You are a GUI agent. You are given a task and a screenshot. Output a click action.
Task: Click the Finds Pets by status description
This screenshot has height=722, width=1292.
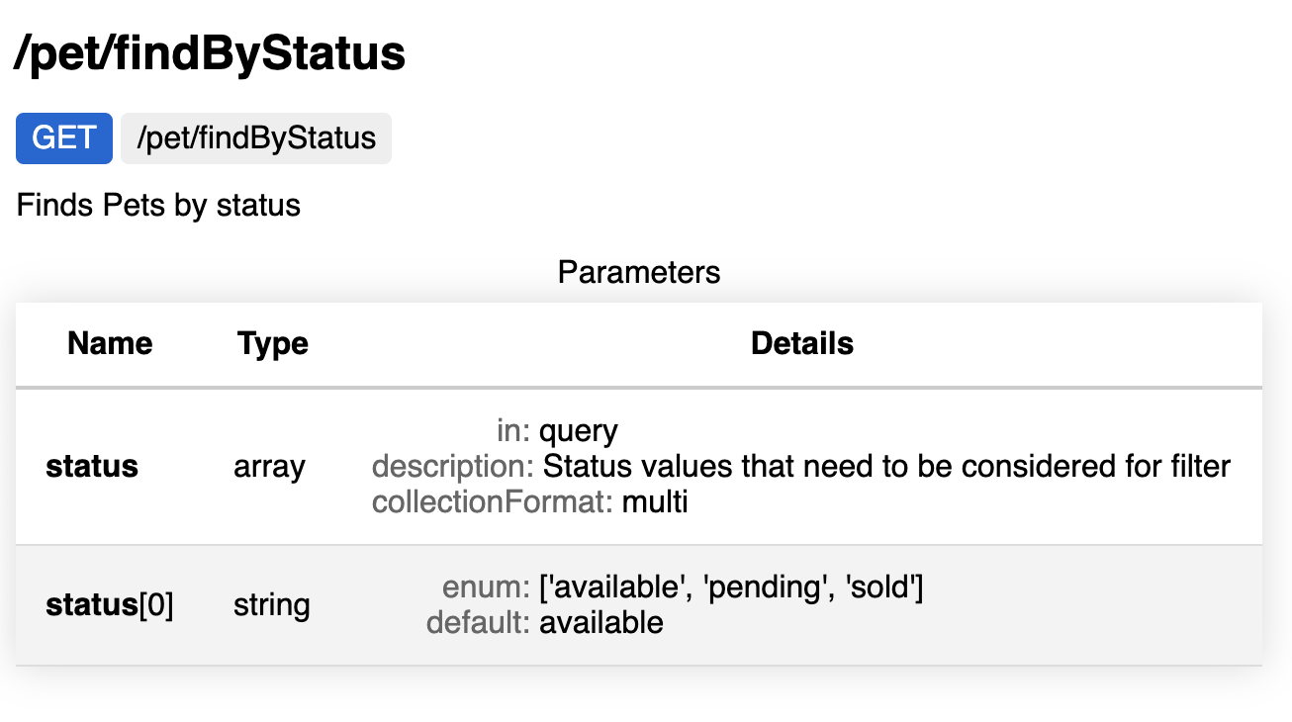coord(158,206)
